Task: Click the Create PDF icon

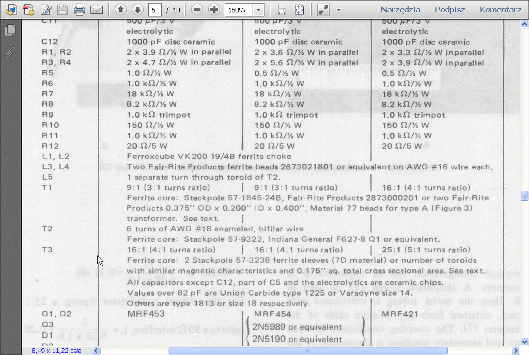Action: [28, 9]
